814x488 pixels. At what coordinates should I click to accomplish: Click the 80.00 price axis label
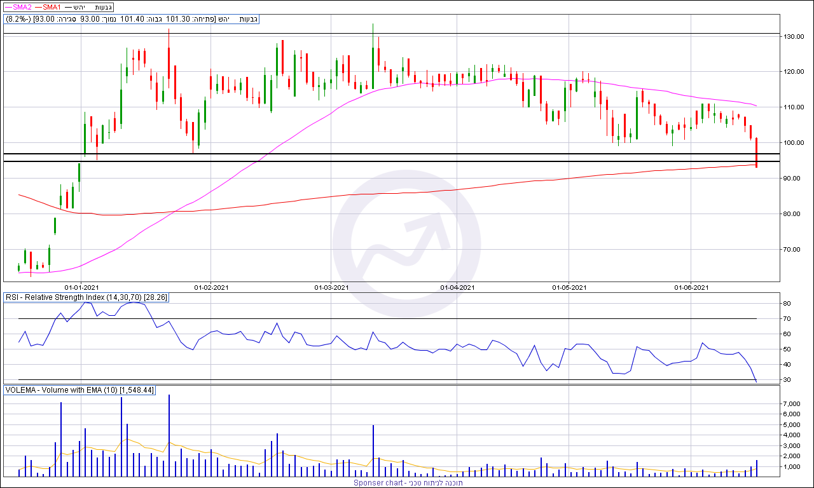click(x=791, y=214)
